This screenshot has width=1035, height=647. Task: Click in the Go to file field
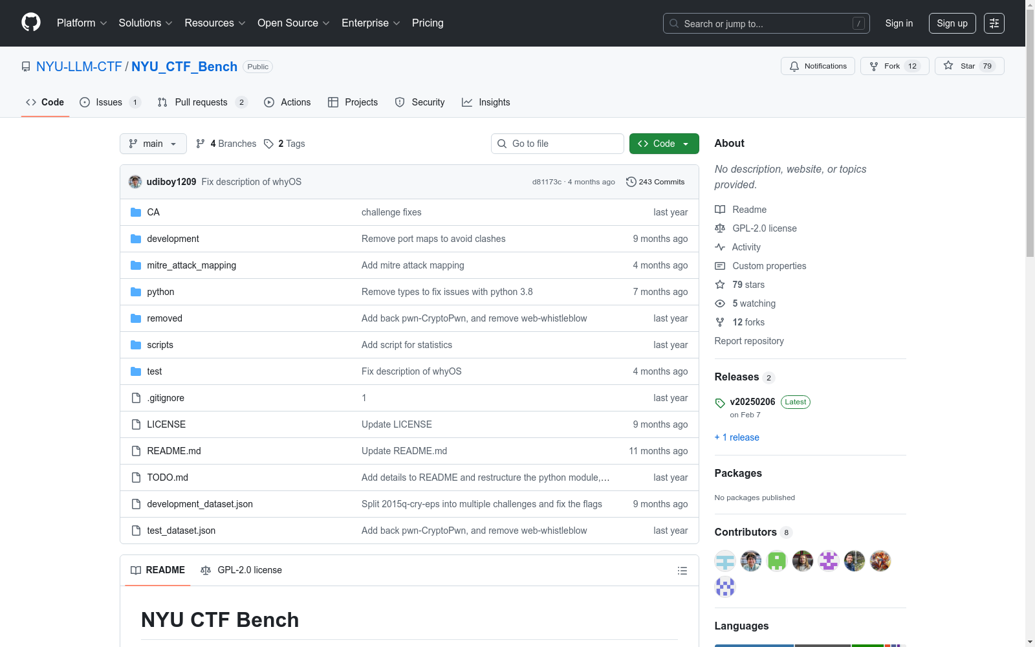(558, 144)
